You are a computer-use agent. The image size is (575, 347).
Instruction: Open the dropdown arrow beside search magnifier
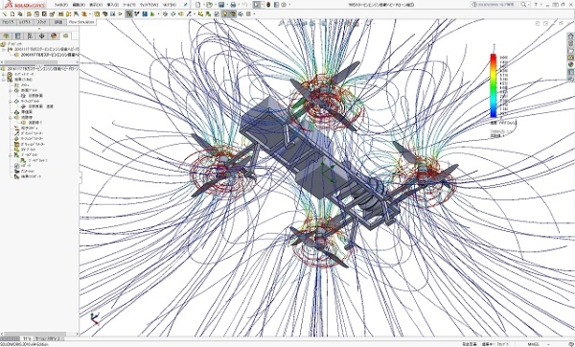(530, 5)
